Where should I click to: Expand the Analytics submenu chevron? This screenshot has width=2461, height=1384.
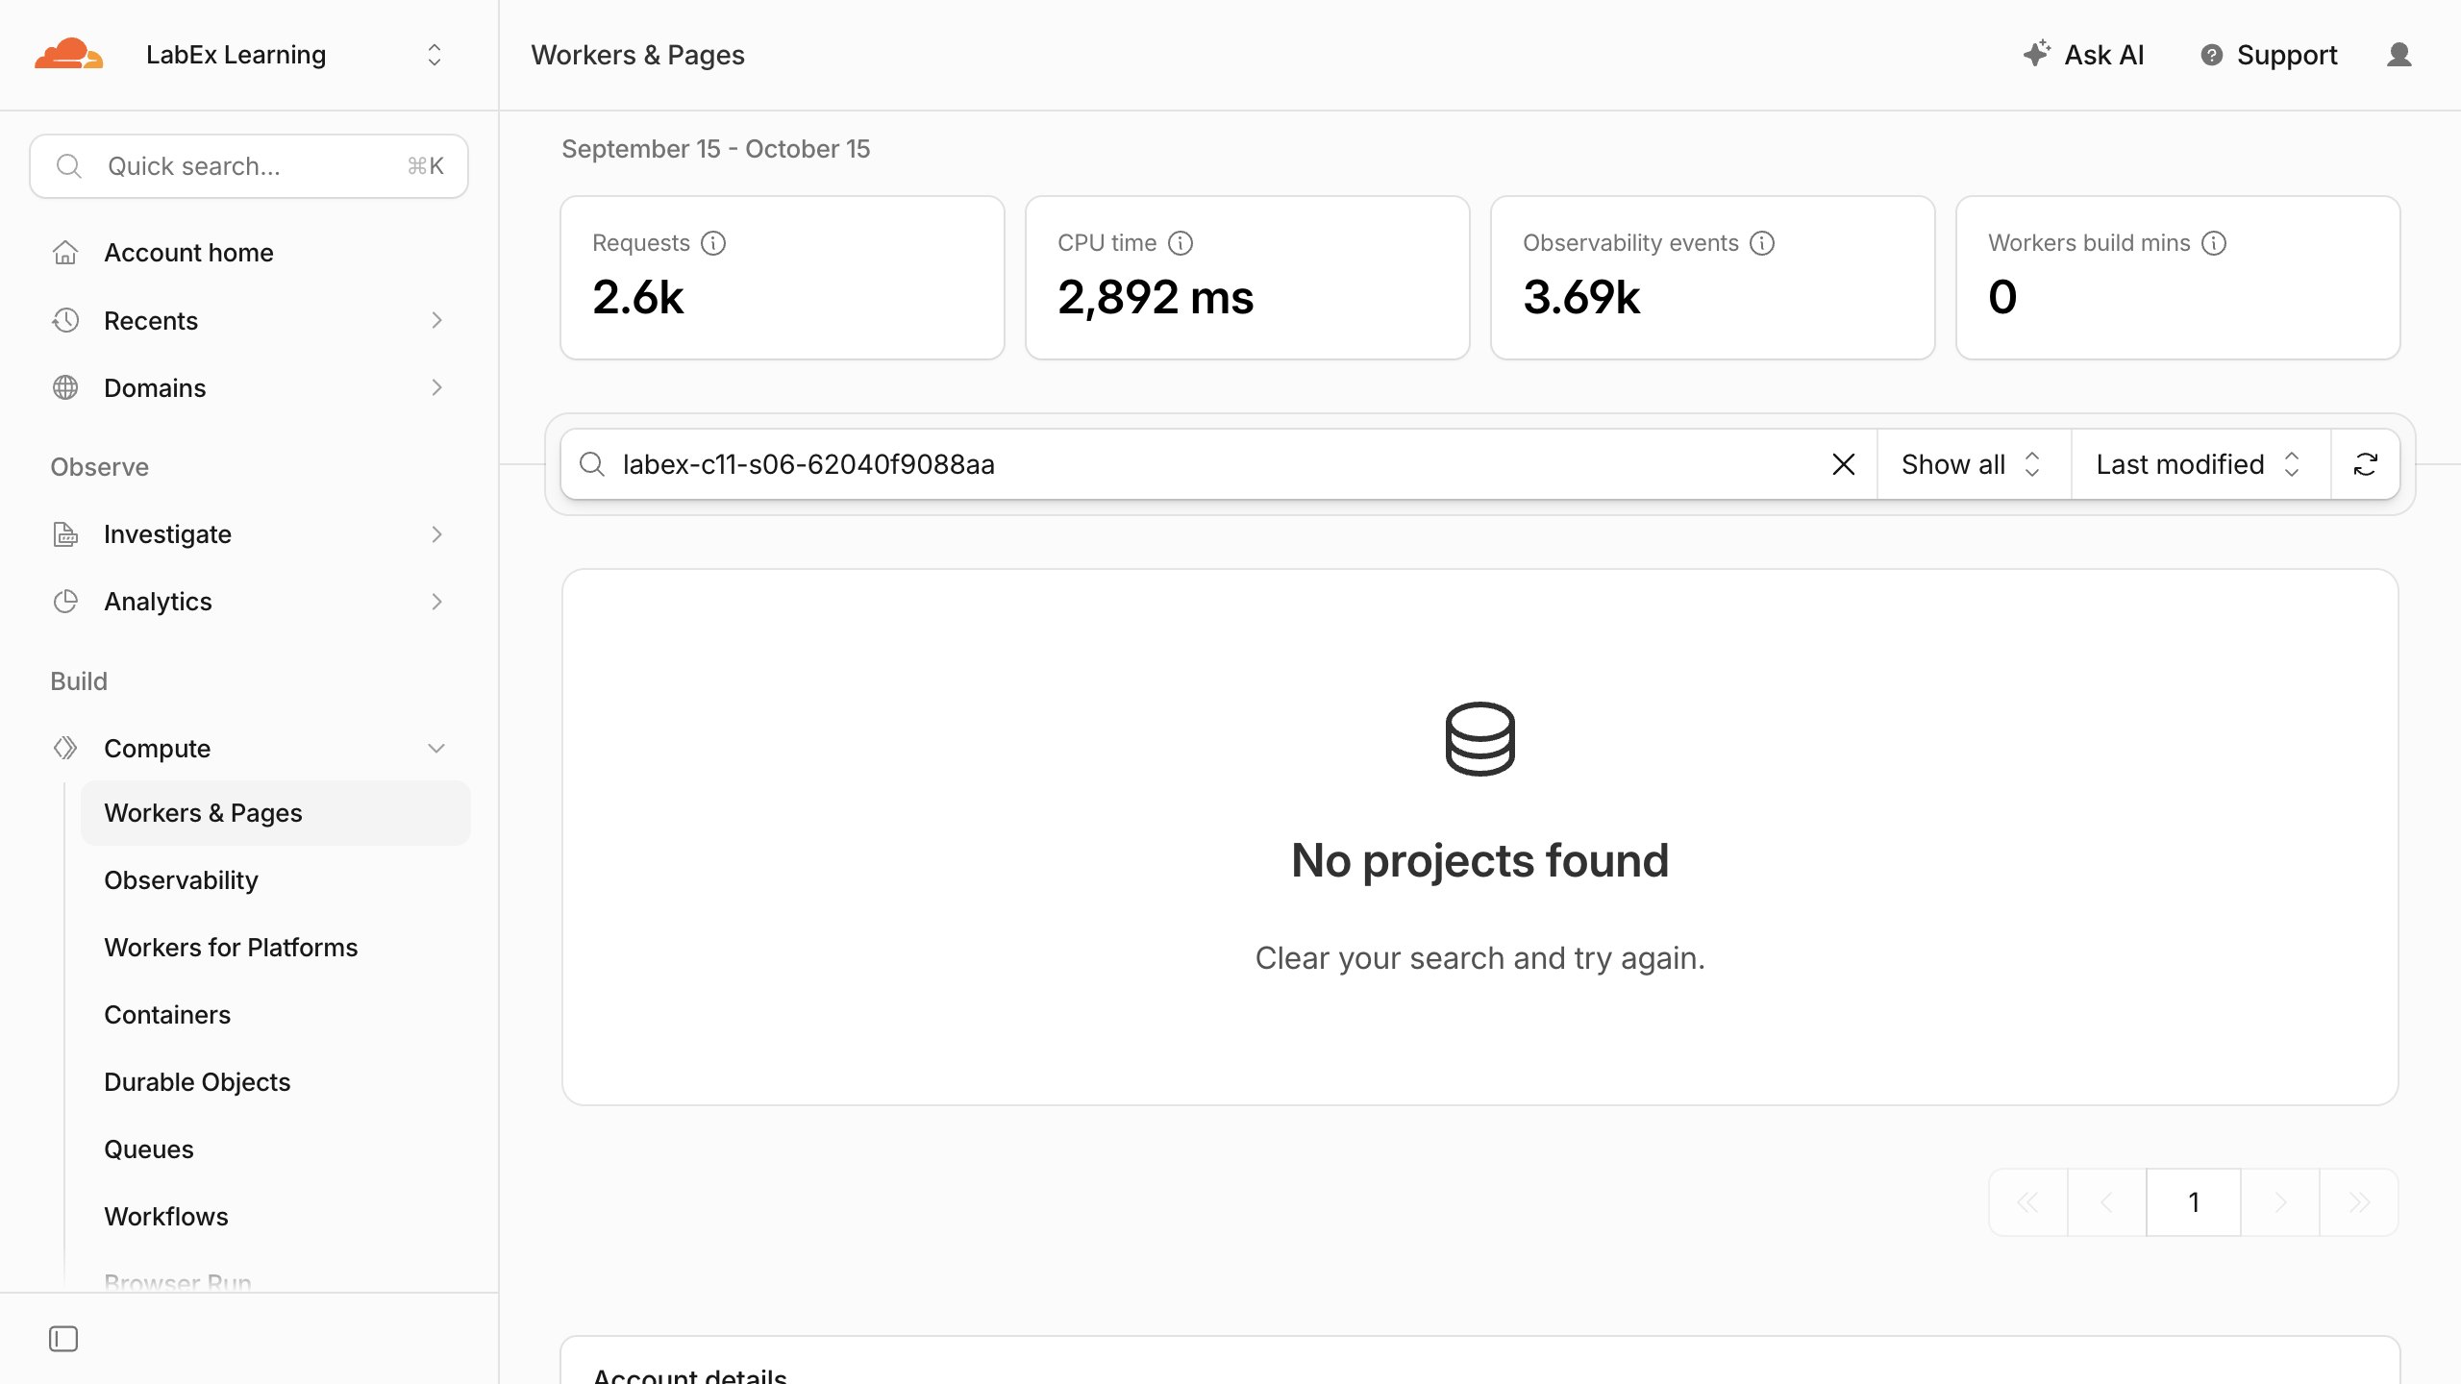pos(436,602)
